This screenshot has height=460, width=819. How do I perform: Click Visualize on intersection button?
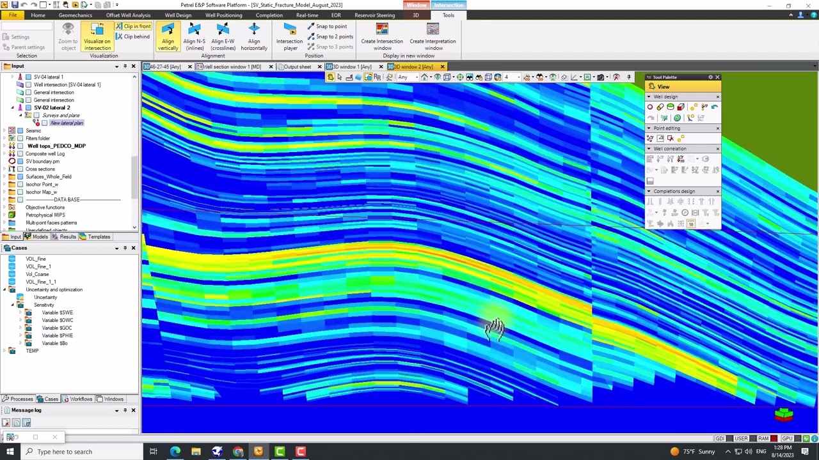click(97, 36)
